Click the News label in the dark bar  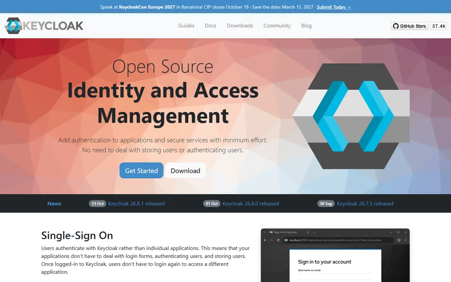[x=54, y=204]
